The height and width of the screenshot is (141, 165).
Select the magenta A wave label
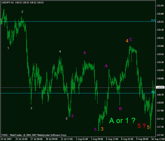(106, 66)
